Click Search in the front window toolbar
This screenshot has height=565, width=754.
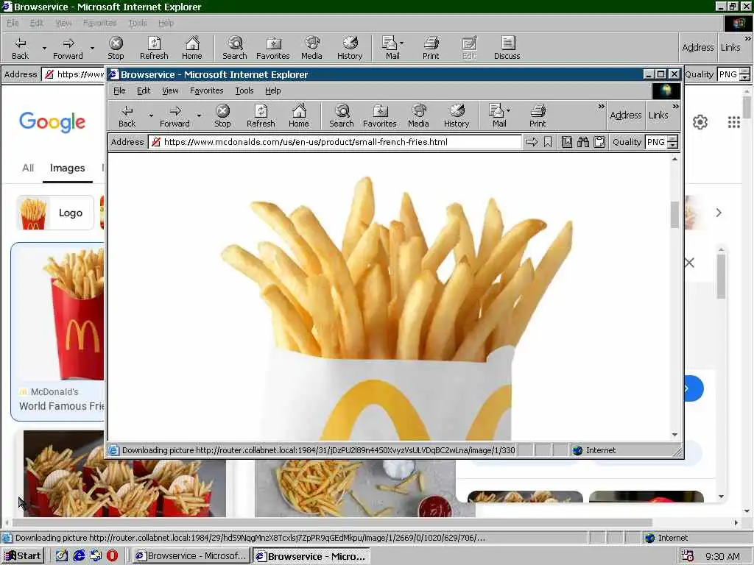[342, 116]
